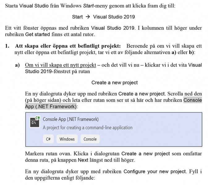Click the word 'Next' in the instructions
Screen dimensions: 208x185
coord(83,160)
